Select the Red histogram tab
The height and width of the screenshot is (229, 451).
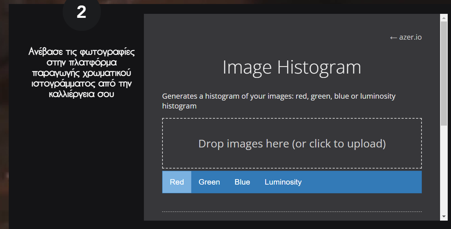177,182
